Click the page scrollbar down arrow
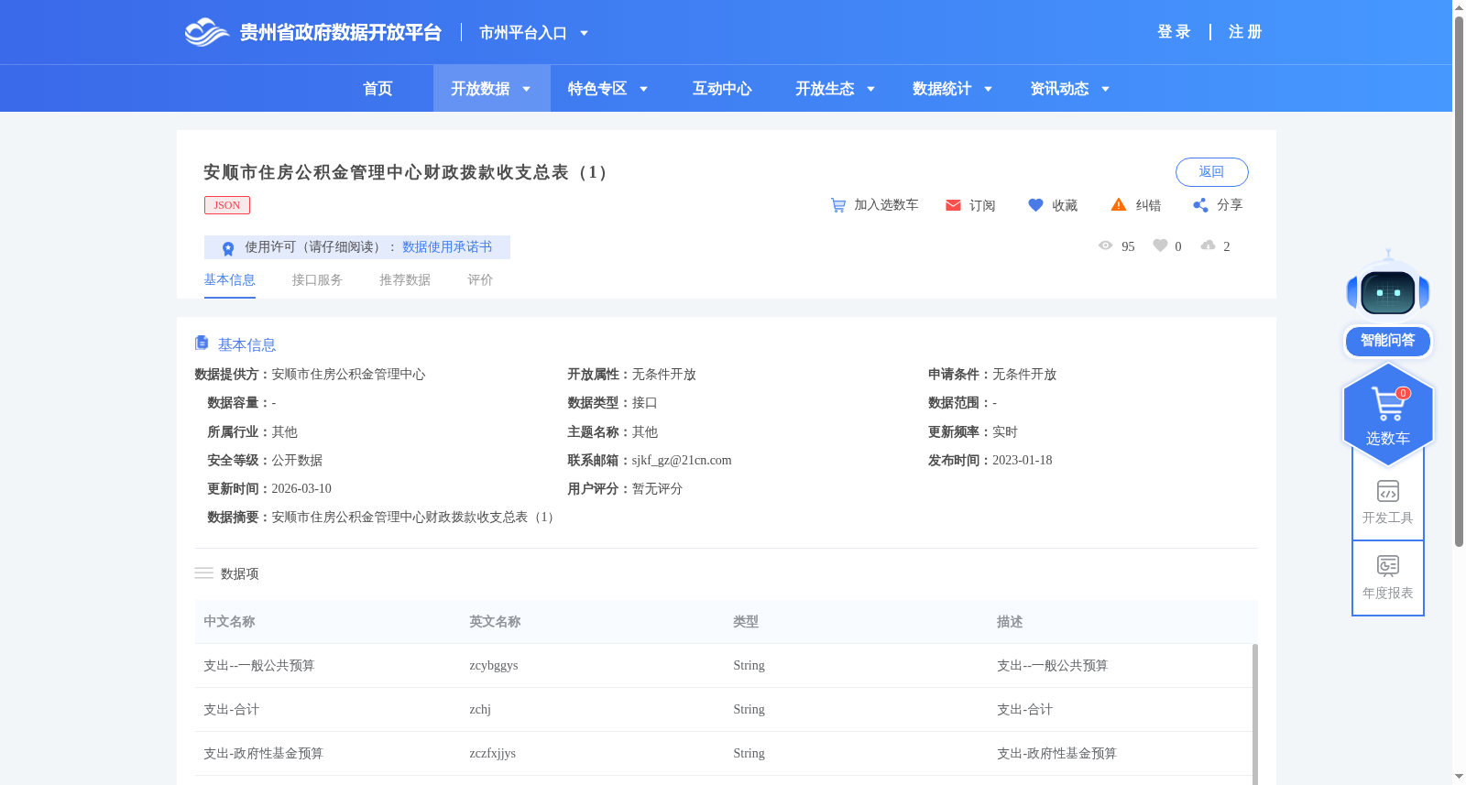Viewport: 1466px width, 785px height. pyautogui.click(x=1459, y=777)
